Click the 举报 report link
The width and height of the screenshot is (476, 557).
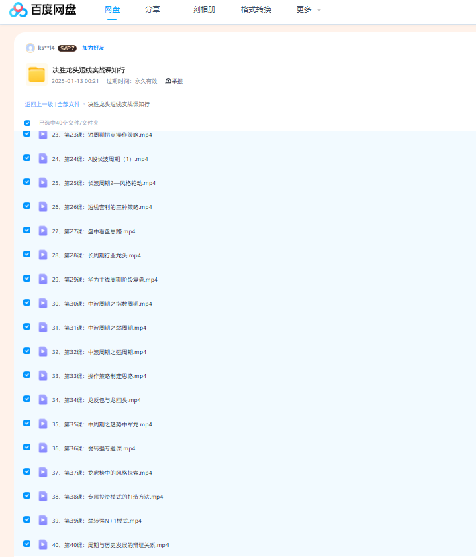[174, 81]
